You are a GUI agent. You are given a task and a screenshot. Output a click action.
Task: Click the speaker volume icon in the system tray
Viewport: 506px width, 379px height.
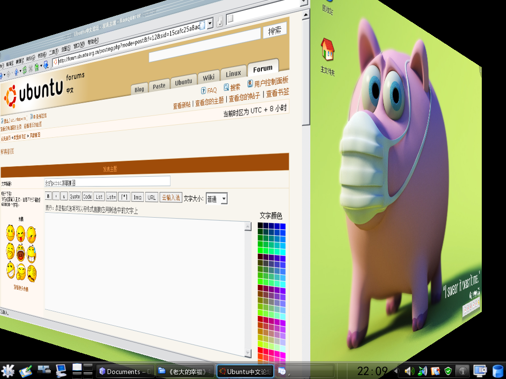(409, 371)
